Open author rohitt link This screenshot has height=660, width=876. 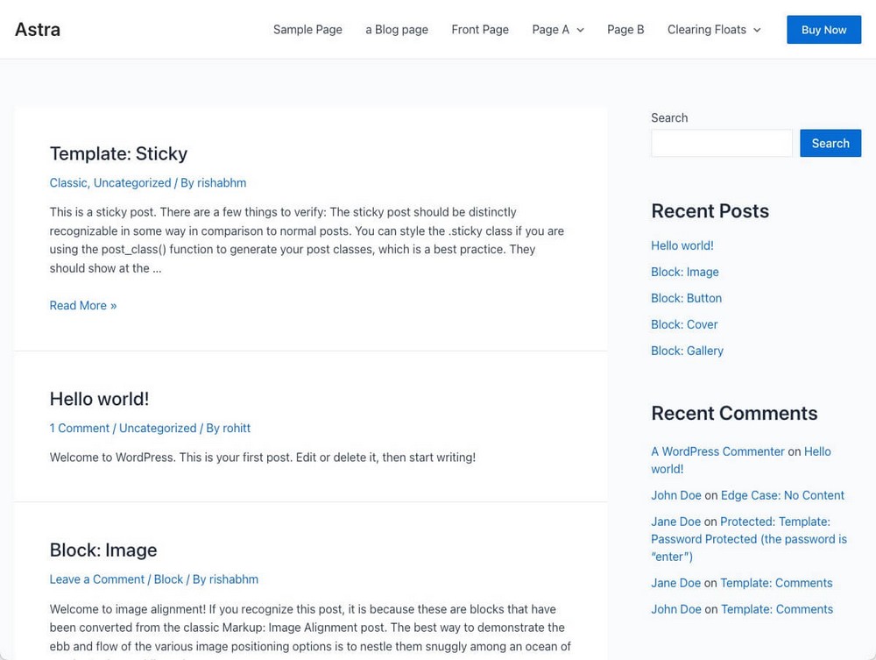pyautogui.click(x=237, y=428)
